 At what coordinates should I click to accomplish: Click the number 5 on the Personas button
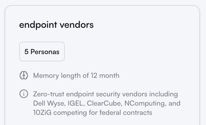pyautogui.click(x=26, y=52)
